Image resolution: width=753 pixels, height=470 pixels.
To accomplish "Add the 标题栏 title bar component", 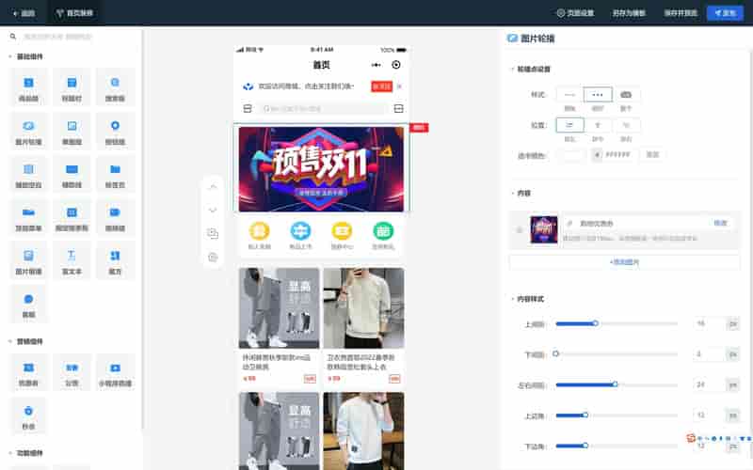I will pos(72,88).
